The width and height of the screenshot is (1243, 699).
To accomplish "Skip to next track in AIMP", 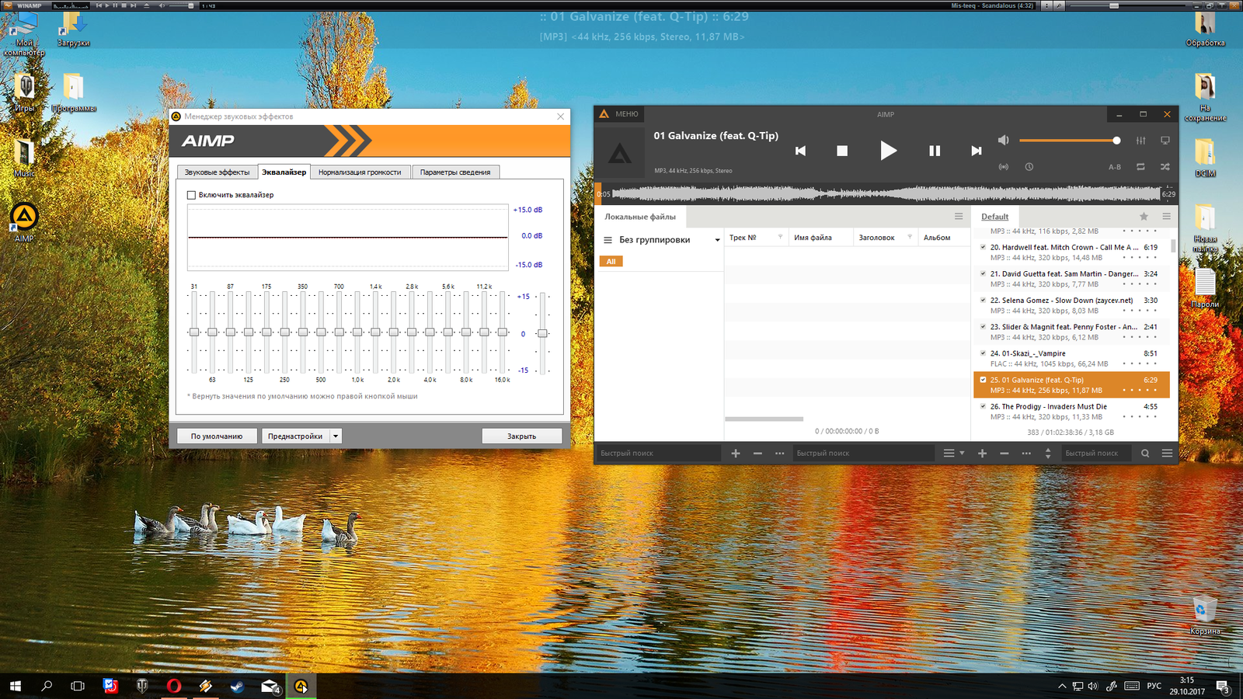I will (977, 151).
